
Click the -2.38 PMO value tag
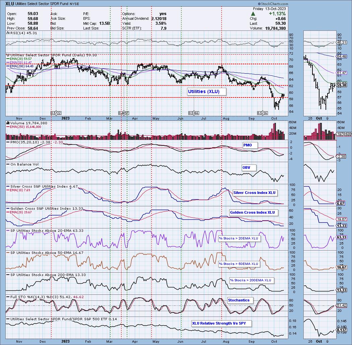coord(341,156)
